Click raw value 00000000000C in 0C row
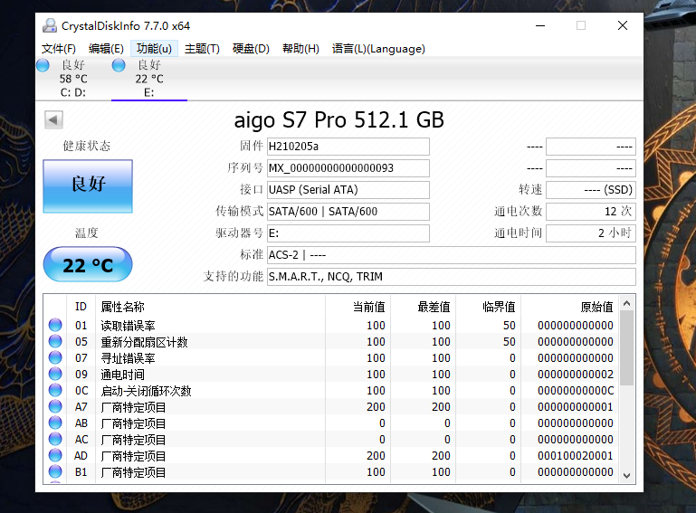The height and width of the screenshot is (513, 696). coord(576,391)
